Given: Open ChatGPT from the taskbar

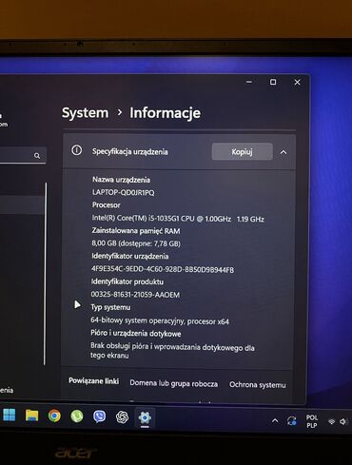Looking at the screenshot, I should pos(122,417).
